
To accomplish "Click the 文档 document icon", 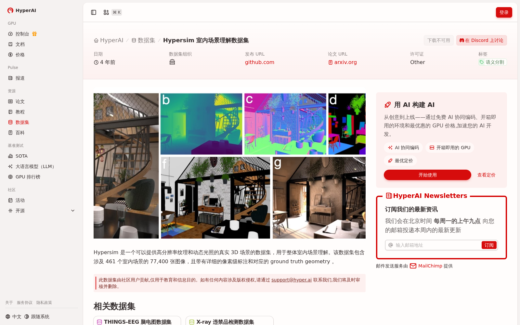I will point(10,44).
